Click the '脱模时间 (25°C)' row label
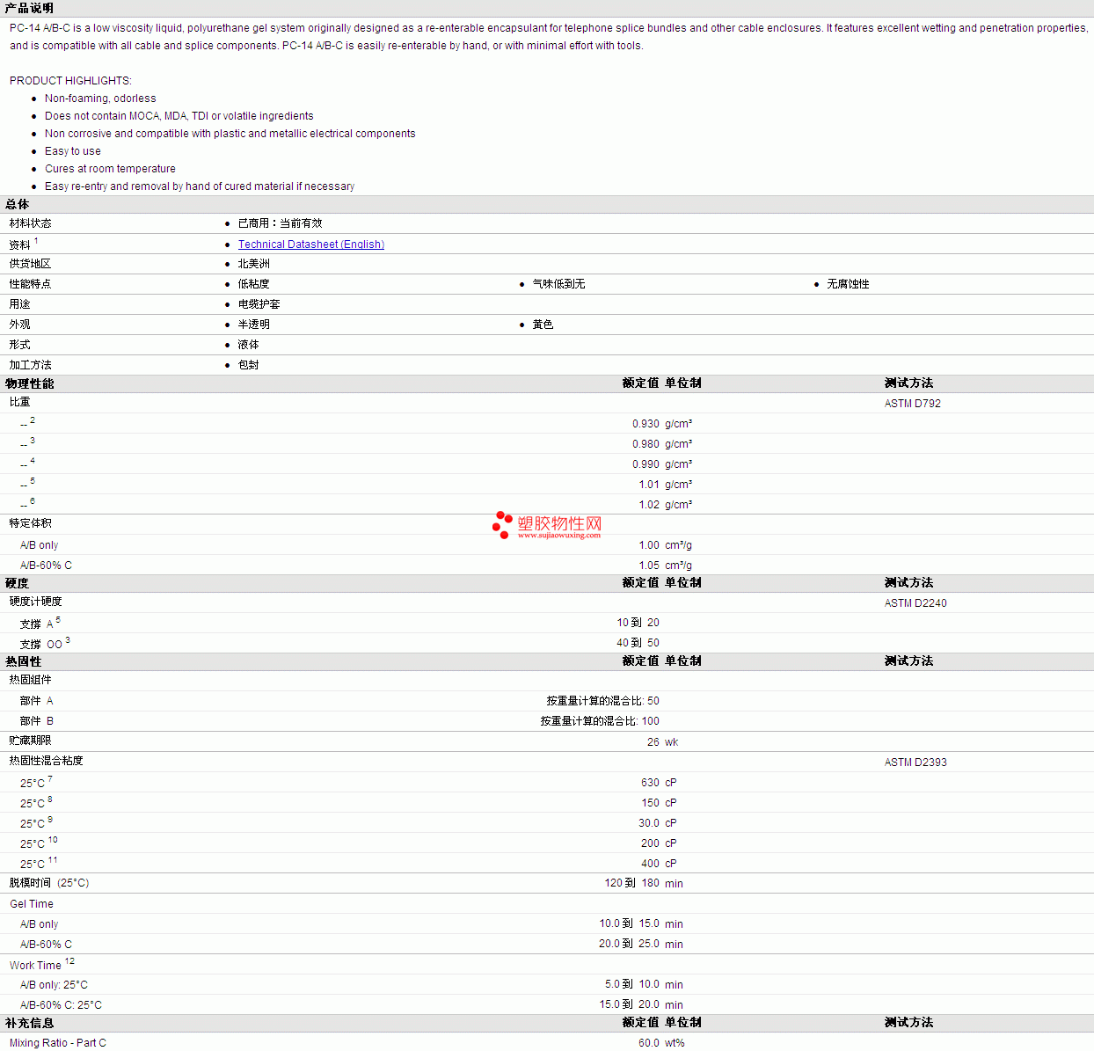Screen dimensions: 1094x1051 click(x=49, y=883)
